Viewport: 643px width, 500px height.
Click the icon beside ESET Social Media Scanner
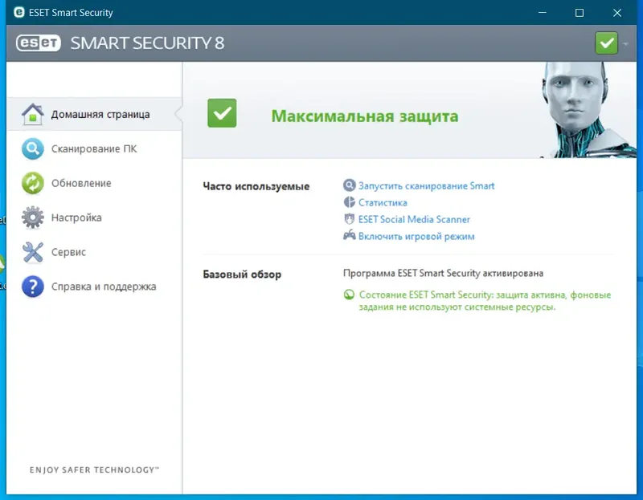click(x=350, y=219)
